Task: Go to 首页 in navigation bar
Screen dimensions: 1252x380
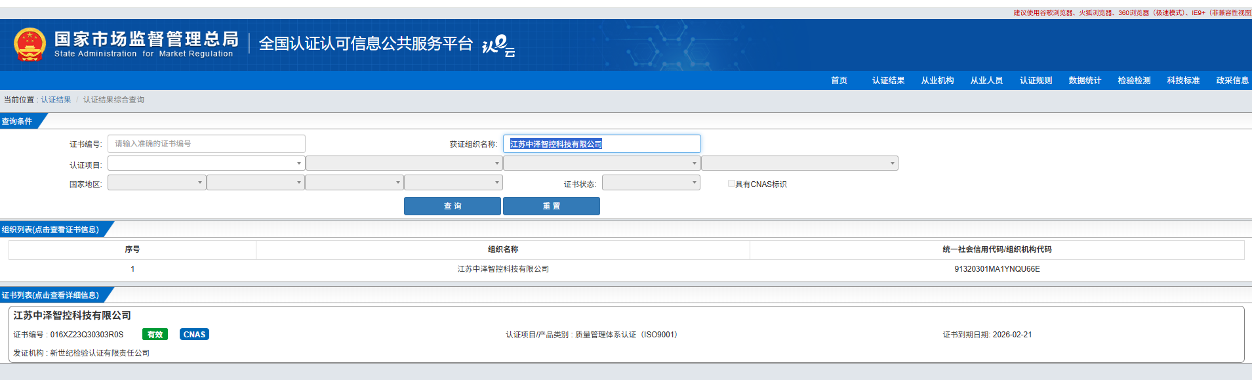Action: pos(839,81)
